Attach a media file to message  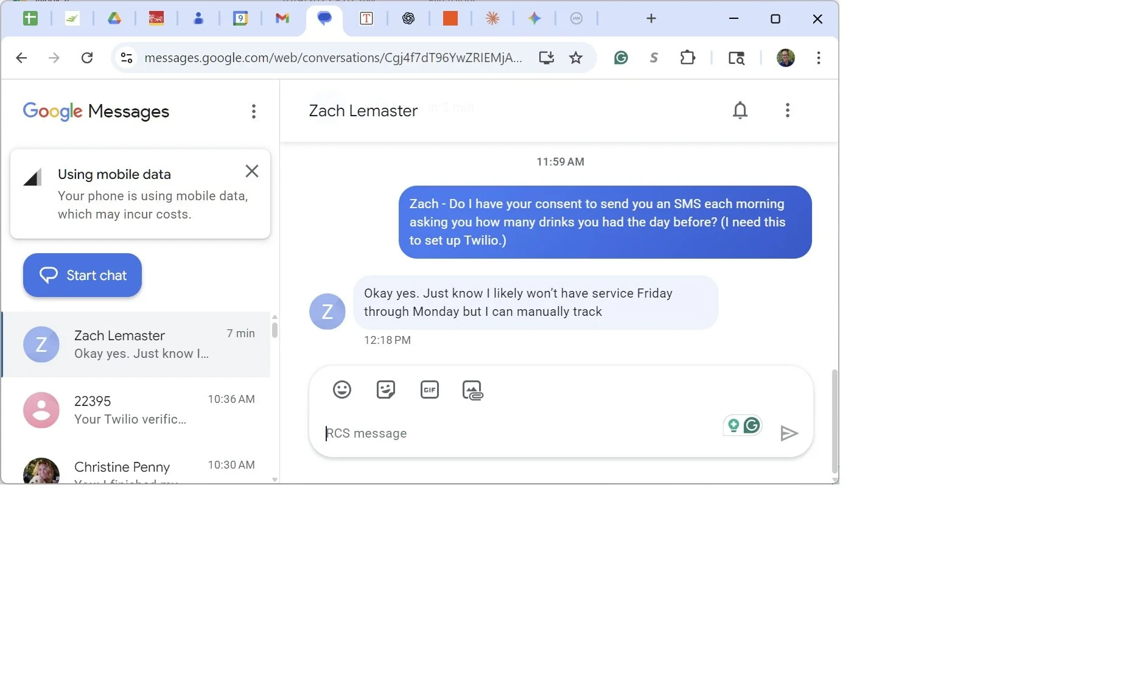tap(473, 390)
